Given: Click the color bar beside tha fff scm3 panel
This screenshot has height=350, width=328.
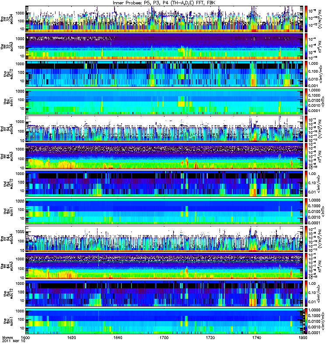Looking at the screenshot, I should (306, 46).
